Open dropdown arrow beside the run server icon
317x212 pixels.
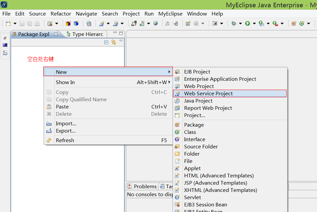point(149,24)
